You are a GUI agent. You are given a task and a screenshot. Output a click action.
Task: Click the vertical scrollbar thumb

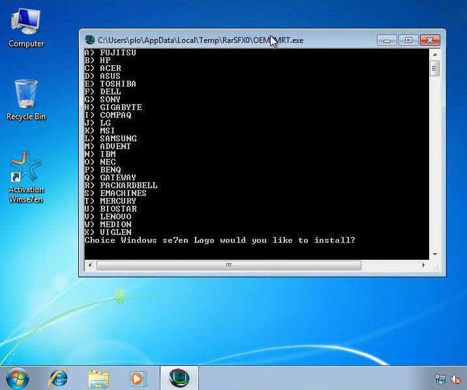pos(435,68)
